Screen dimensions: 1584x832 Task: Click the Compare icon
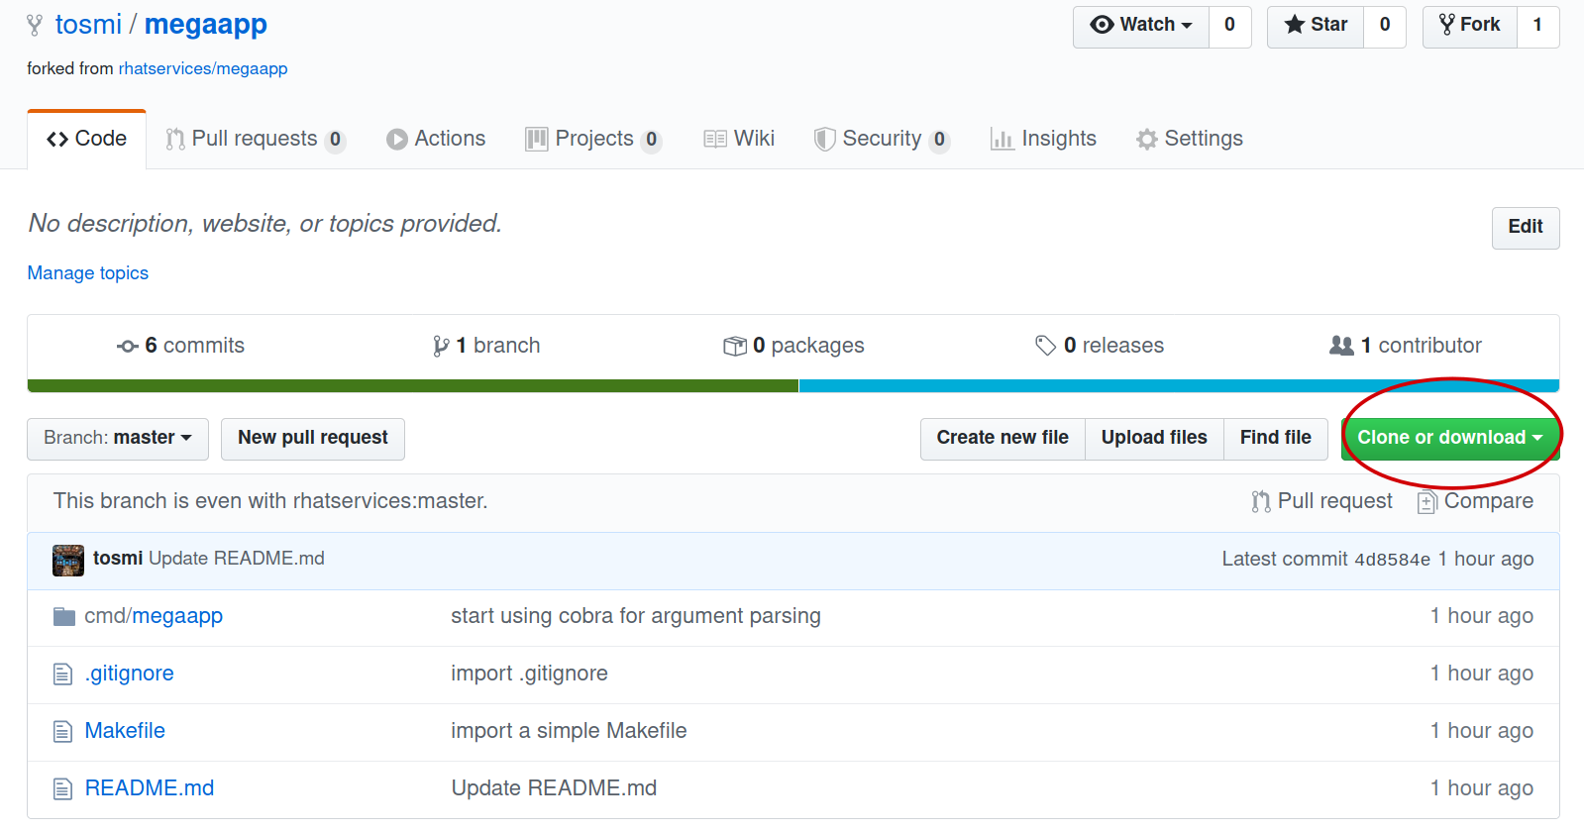tap(1426, 502)
